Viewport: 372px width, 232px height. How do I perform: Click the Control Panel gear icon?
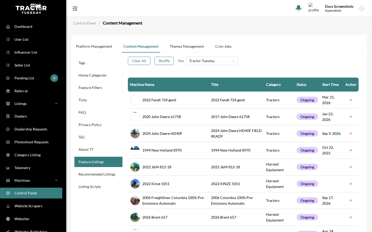[8, 193]
